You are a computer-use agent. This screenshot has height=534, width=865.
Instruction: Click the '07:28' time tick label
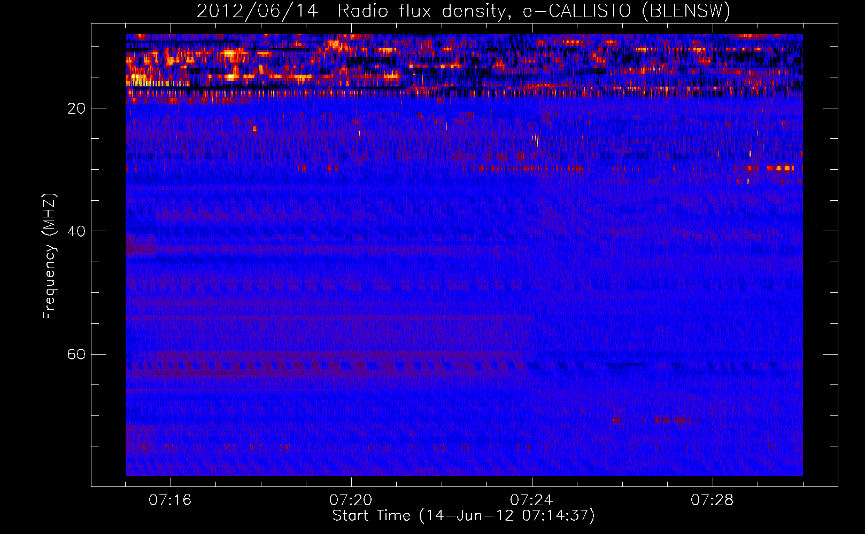712,500
